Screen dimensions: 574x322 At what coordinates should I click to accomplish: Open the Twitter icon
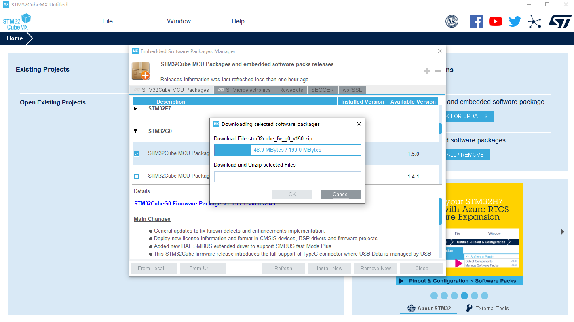(515, 21)
